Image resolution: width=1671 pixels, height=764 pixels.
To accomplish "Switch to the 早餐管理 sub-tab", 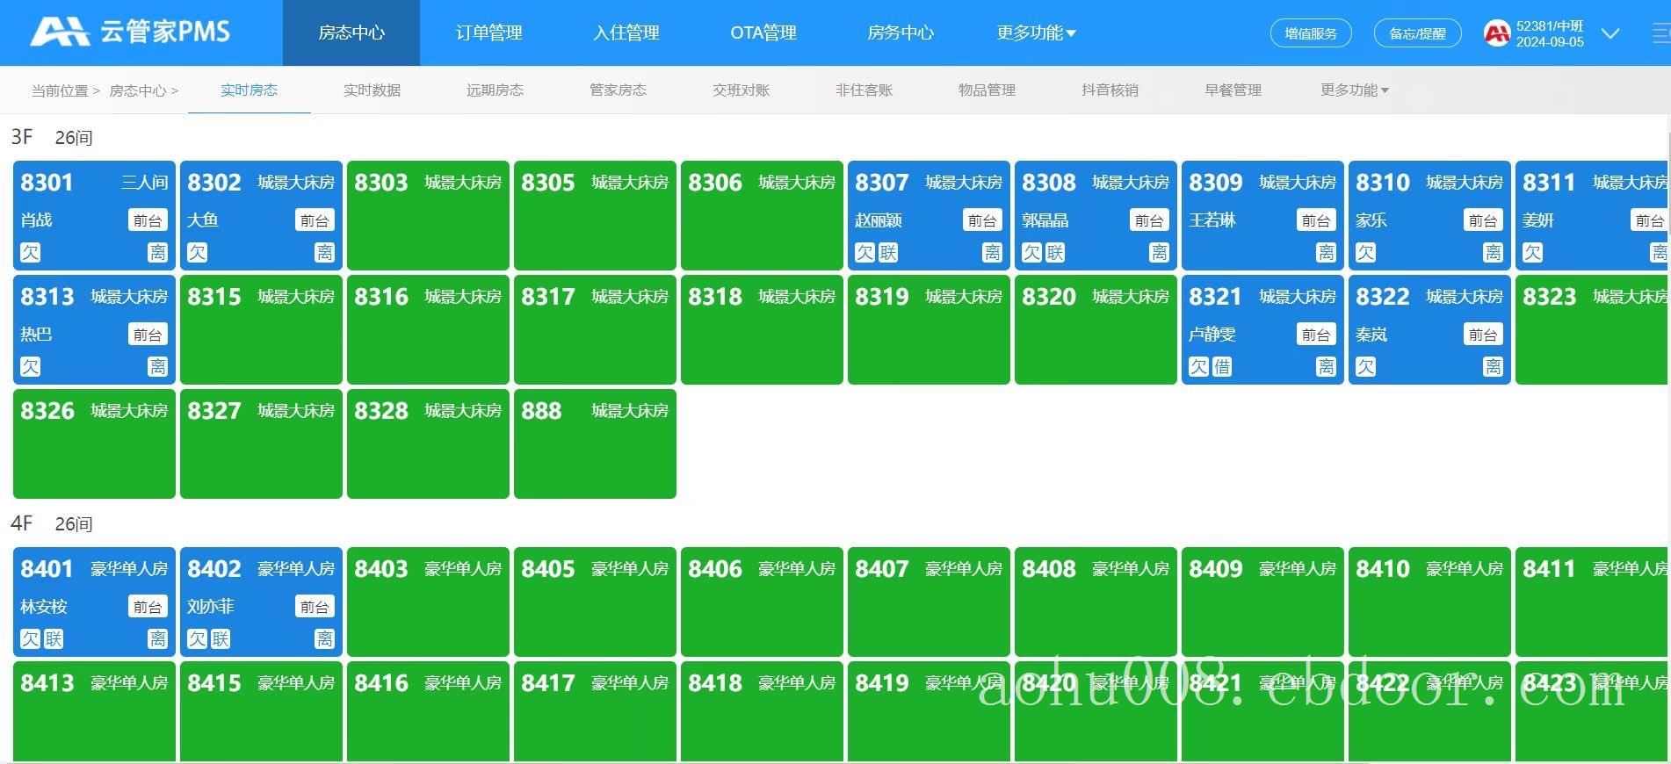I will pyautogui.click(x=1233, y=90).
